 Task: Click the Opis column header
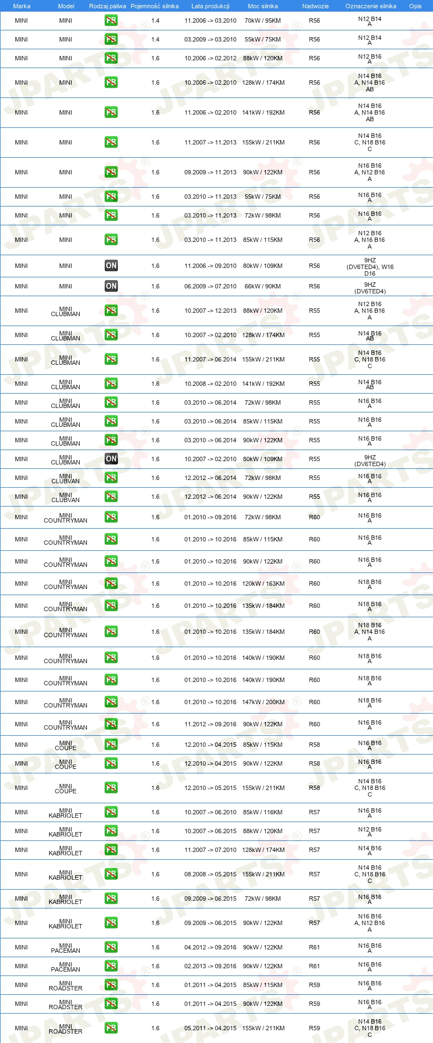click(x=415, y=6)
